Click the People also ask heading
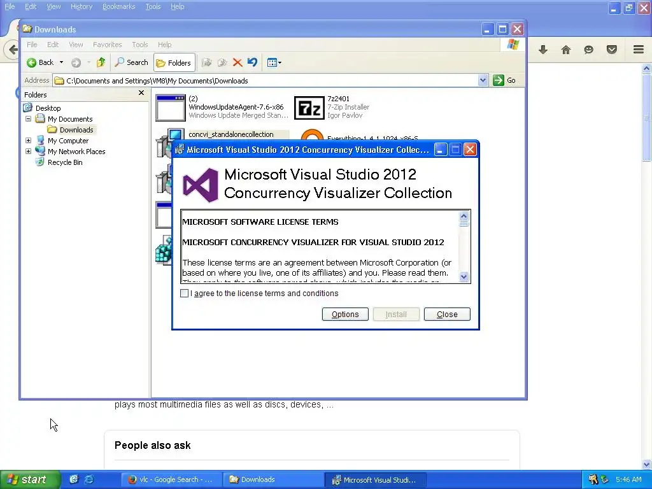Screen dimensions: 652x489 (x=153, y=445)
